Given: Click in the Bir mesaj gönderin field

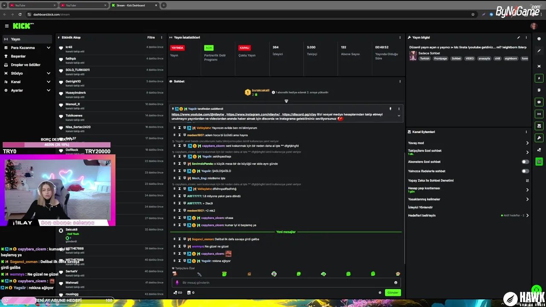Looking at the screenshot, I should point(286,283).
